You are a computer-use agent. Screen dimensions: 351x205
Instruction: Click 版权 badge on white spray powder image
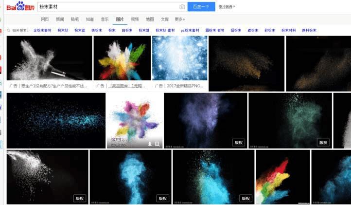tap(80, 198)
